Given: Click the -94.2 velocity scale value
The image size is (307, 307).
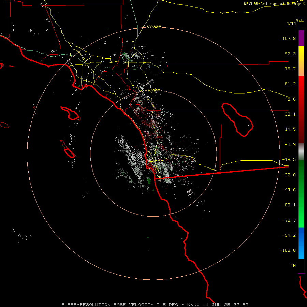Looking at the screenshot, I should [289, 235].
